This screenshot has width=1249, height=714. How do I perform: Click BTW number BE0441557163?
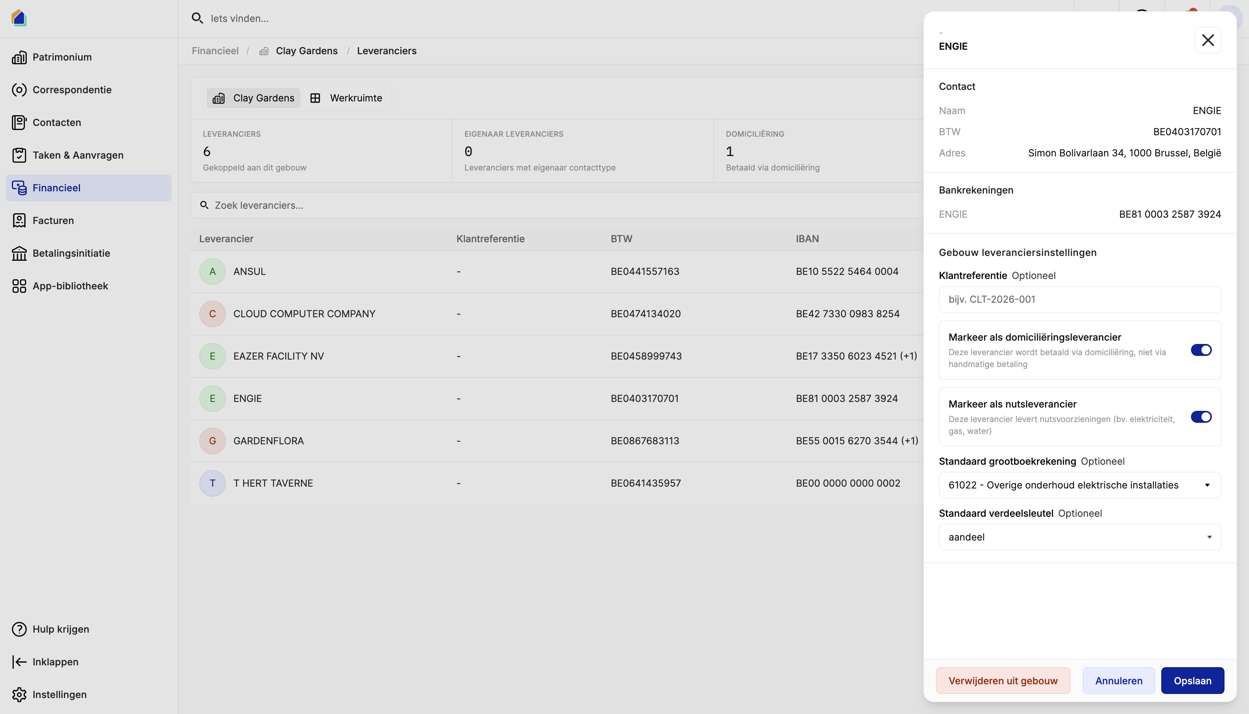(645, 272)
